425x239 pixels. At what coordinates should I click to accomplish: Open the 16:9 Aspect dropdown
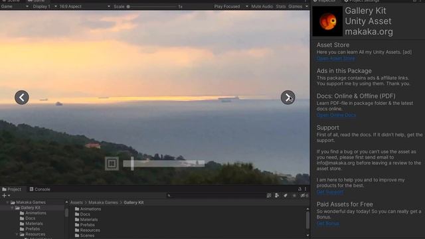pyautogui.click(x=84, y=7)
